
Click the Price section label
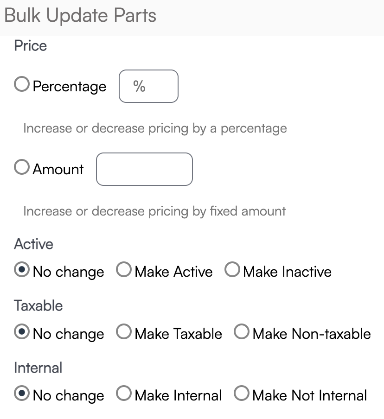point(31,46)
